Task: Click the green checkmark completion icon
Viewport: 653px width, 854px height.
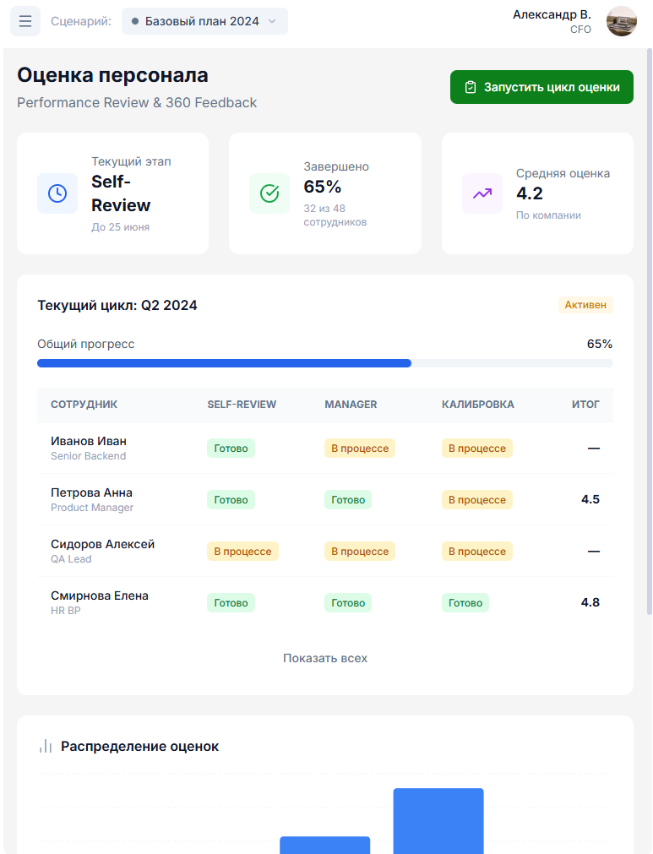Action: pos(269,193)
